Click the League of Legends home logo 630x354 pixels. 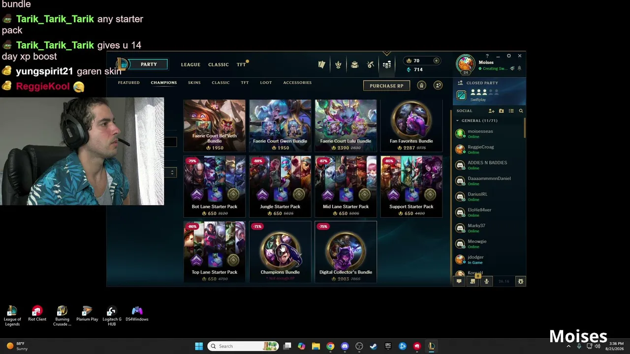tap(123, 64)
